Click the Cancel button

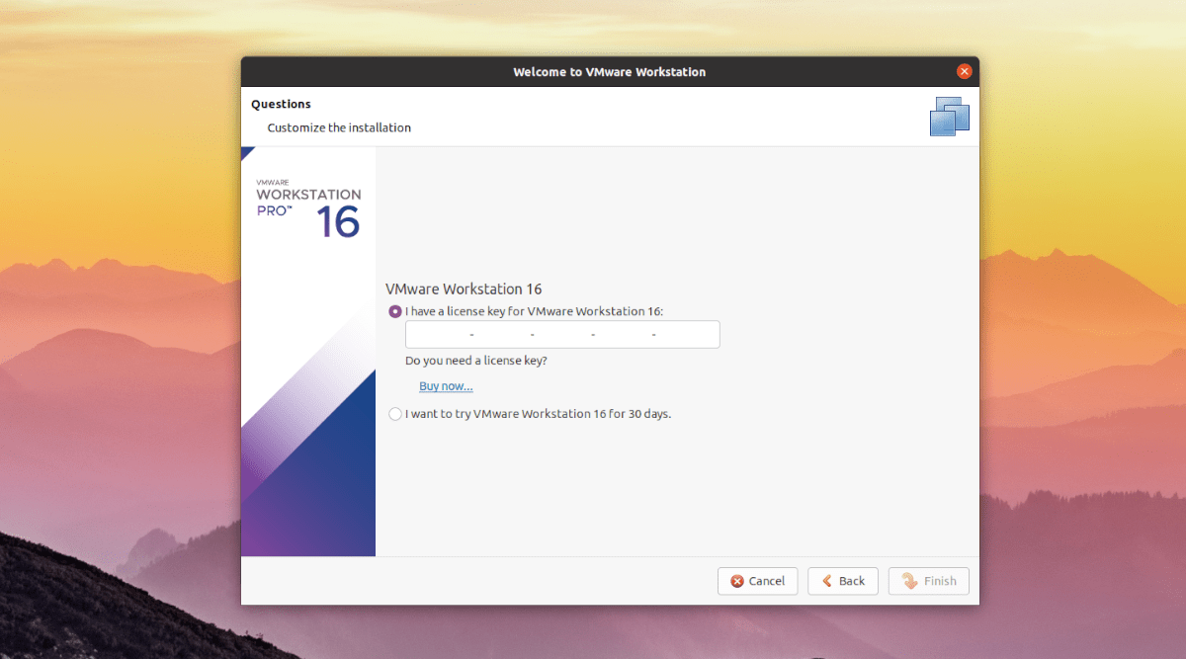(757, 581)
